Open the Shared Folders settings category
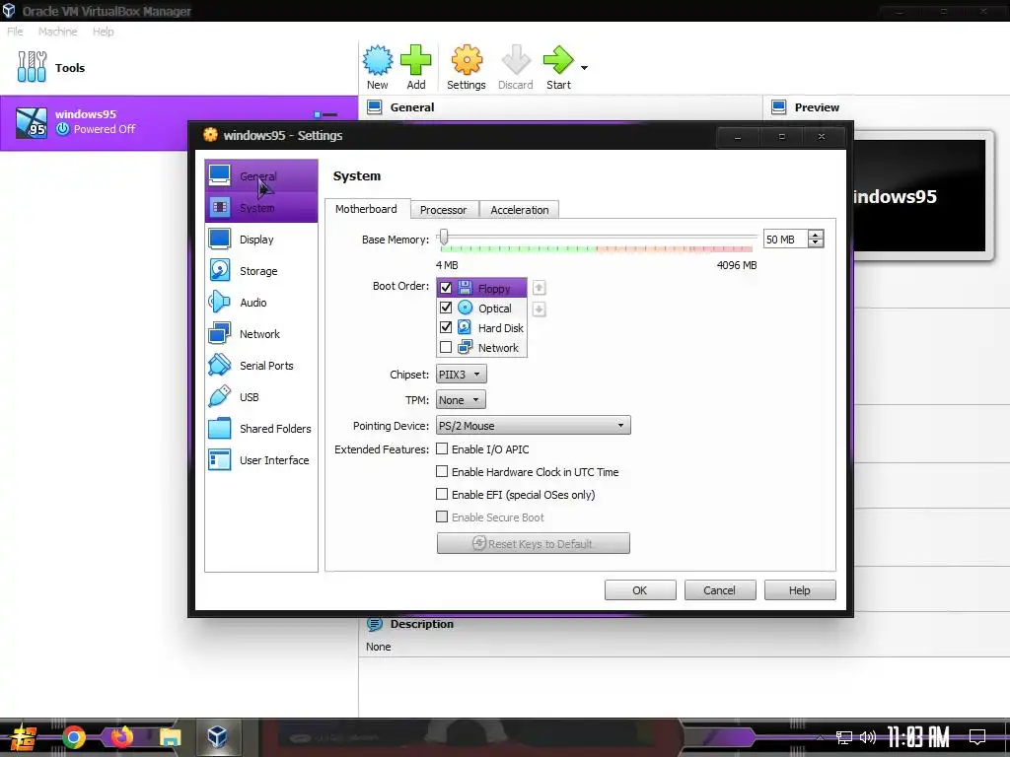The width and height of the screenshot is (1010, 757). tap(260, 428)
